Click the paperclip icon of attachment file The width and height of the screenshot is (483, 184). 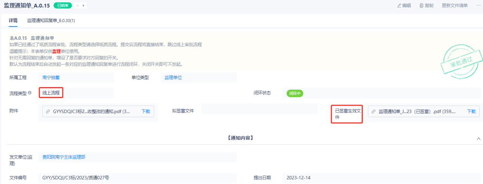[48, 111]
